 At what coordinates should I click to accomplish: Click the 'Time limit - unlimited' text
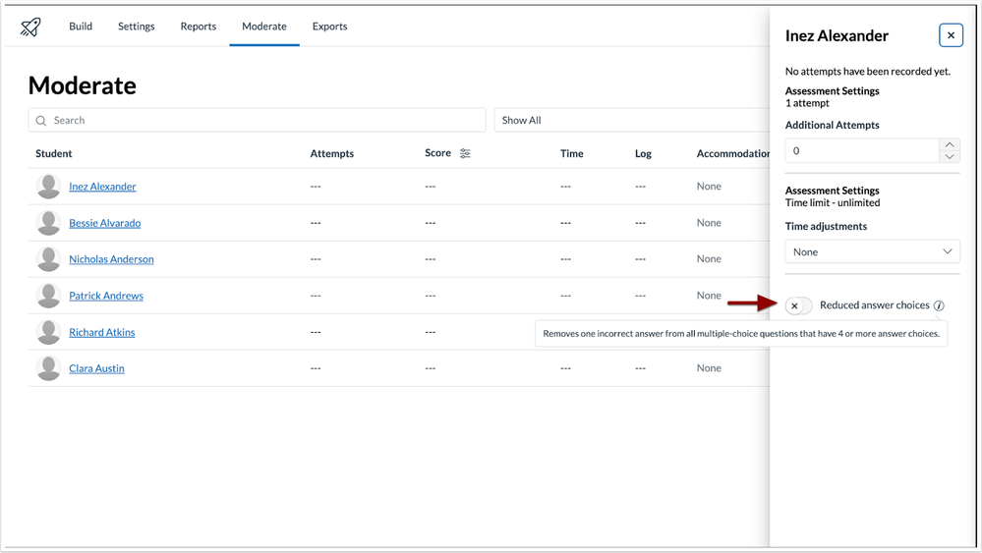point(833,202)
